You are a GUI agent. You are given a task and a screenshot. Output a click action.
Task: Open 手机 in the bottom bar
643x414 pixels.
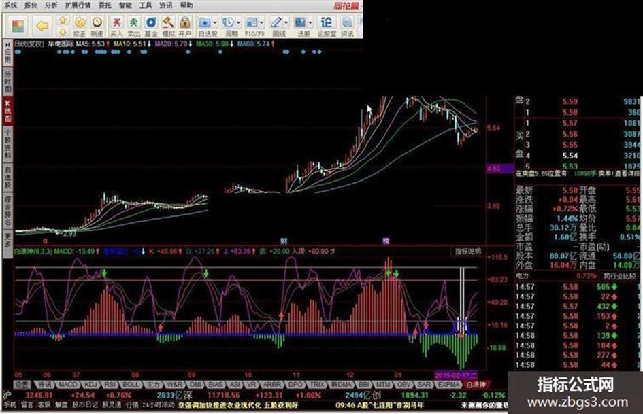[x=10, y=405]
